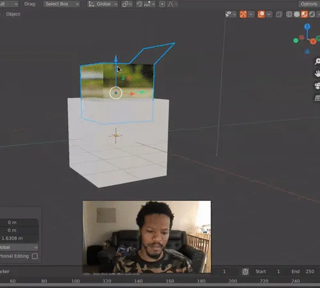Switch to Rendered viewport shading
Viewport: 320px width, 288px height.
tap(312, 14)
